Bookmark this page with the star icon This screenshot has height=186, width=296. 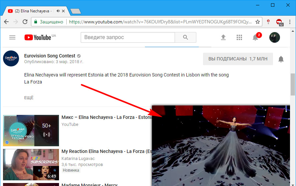[x=257, y=22]
